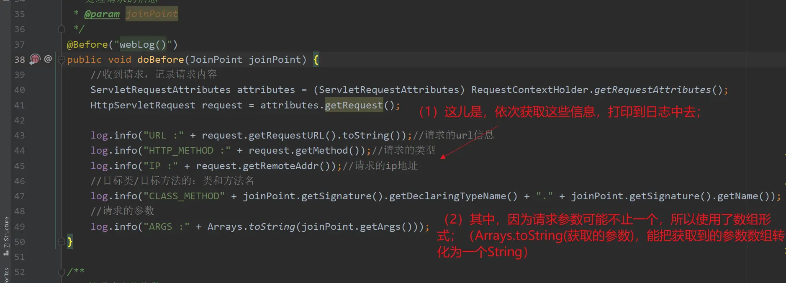Click the @Before annotation
The height and width of the screenshot is (283, 786).
point(87,44)
